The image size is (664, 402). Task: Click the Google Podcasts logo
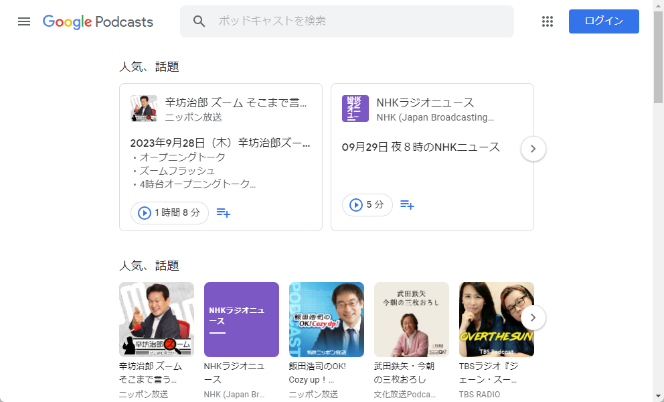98,21
